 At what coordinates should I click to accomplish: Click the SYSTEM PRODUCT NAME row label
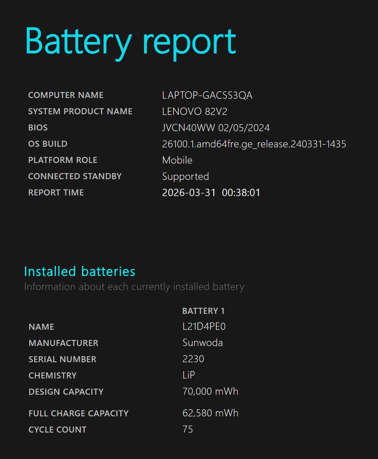point(80,111)
